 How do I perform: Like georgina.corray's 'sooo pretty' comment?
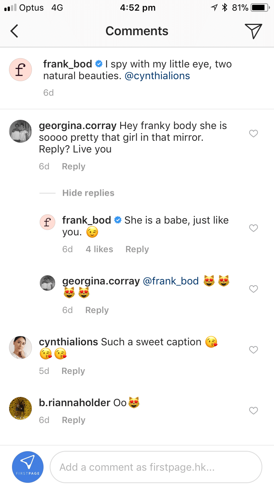[254, 133]
